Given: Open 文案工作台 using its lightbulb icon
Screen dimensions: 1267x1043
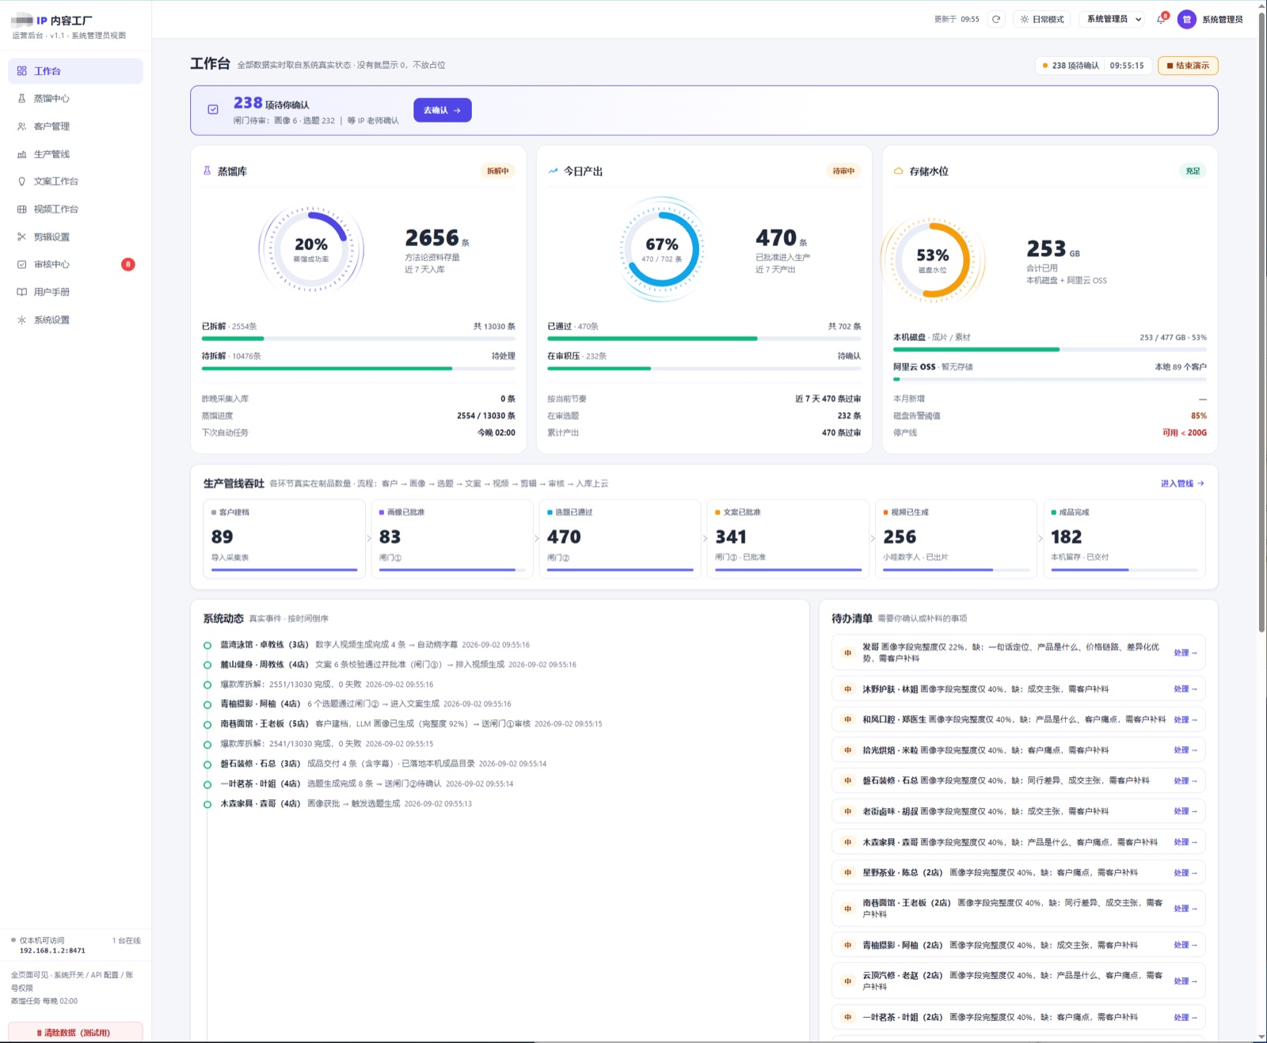Looking at the screenshot, I should [x=21, y=181].
